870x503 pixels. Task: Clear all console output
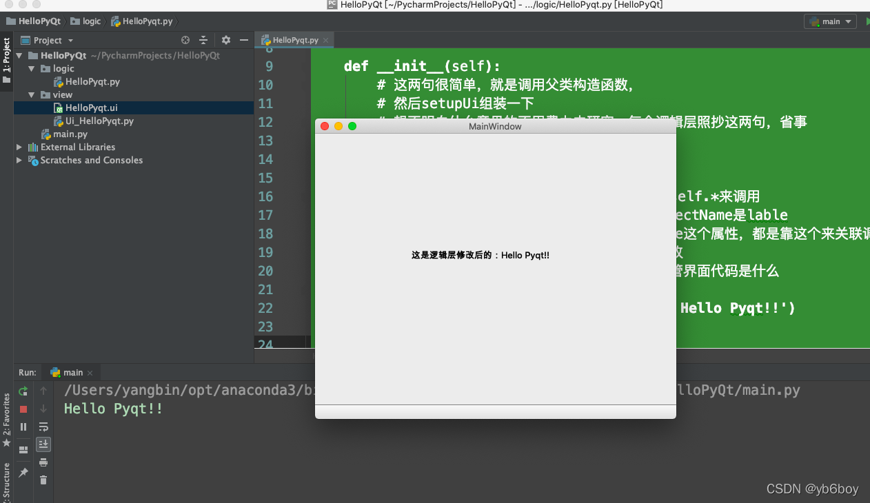[43, 480]
